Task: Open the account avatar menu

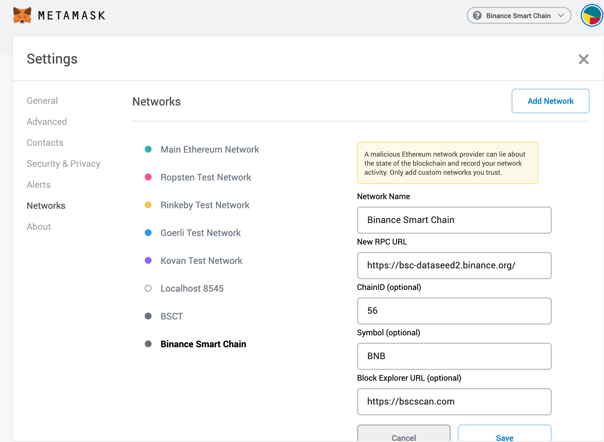Action: pyautogui.click(x=592, y=15)
